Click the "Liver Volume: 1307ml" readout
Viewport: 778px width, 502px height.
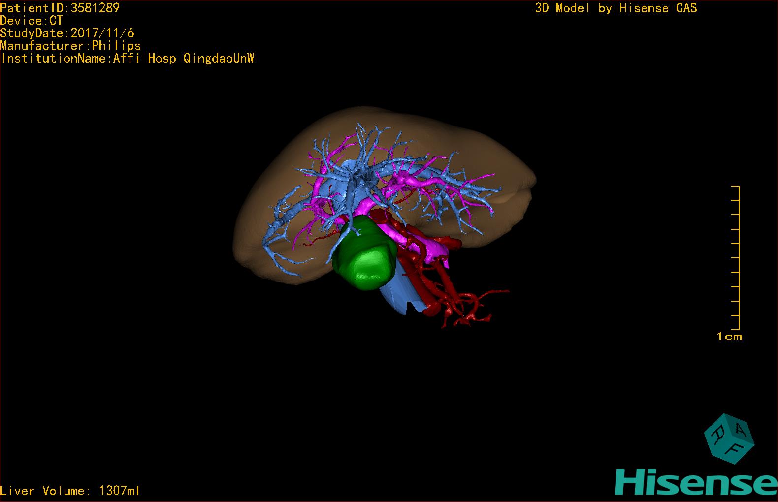coord(70,491)
